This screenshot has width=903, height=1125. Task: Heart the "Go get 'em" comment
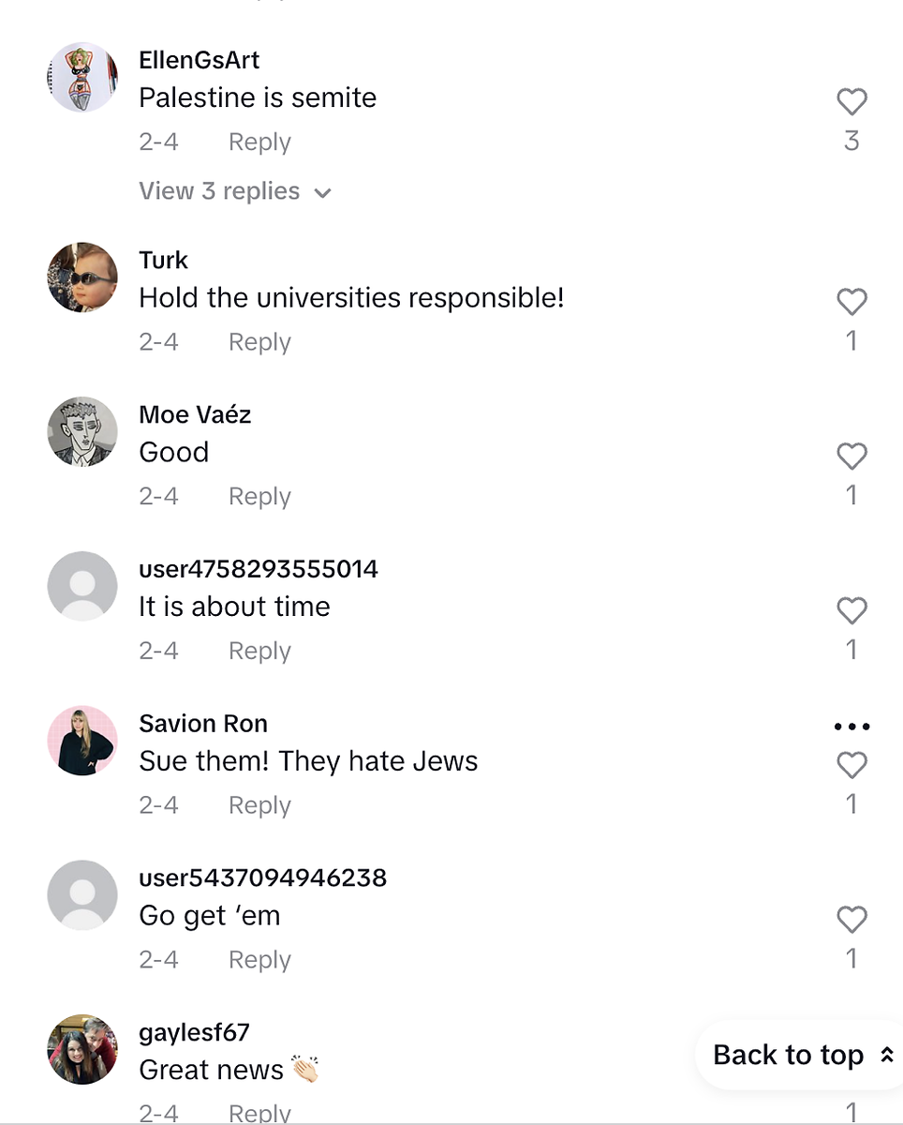851,920
